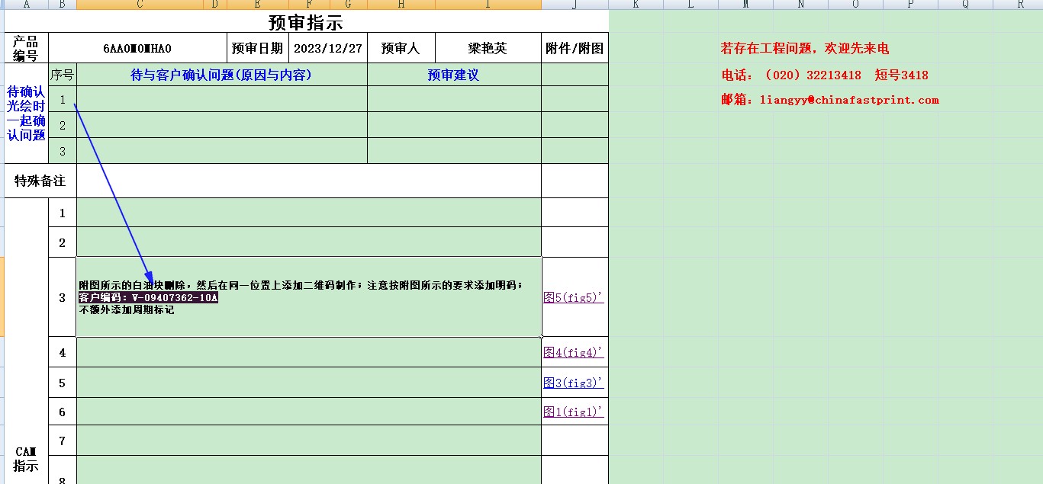Select column header J
Viewport: 1043px width, 484px height.
coord(575,5)
